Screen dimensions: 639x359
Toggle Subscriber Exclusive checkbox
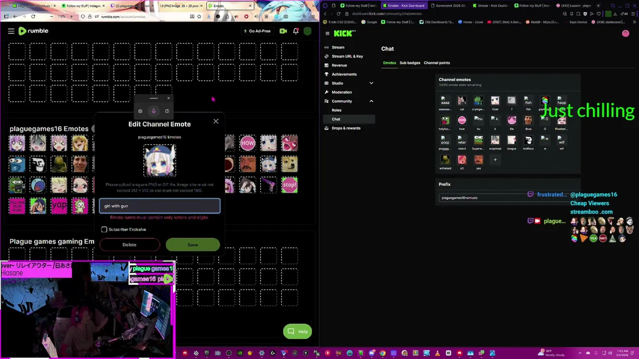104,229
